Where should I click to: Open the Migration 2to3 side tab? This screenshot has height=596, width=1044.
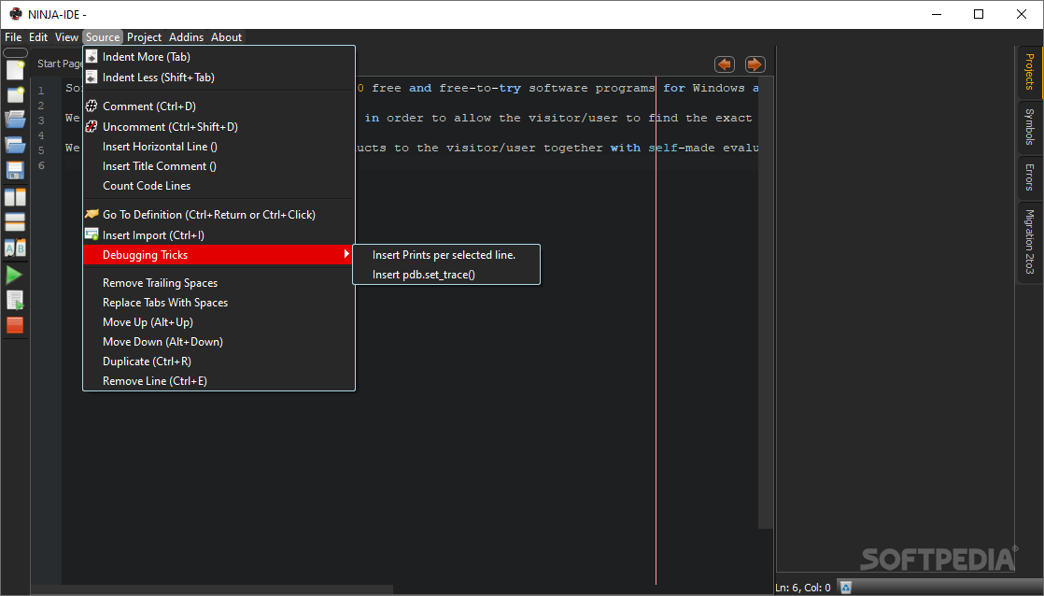tap(1029, 242)
